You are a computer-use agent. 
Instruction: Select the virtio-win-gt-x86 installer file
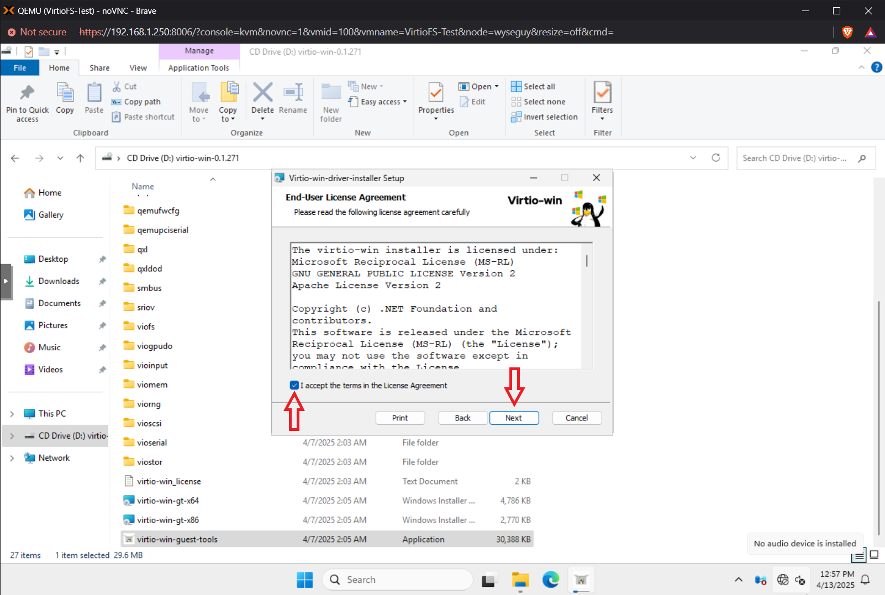[x=168, y=520]
